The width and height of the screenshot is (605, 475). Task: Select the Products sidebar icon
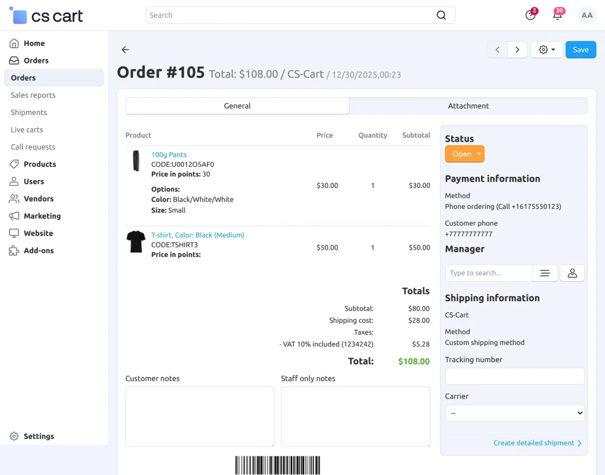[15, 164]
